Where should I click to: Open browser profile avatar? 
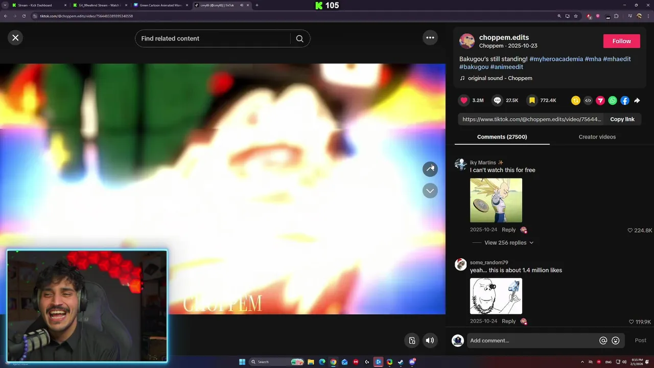tap(639, 16)
